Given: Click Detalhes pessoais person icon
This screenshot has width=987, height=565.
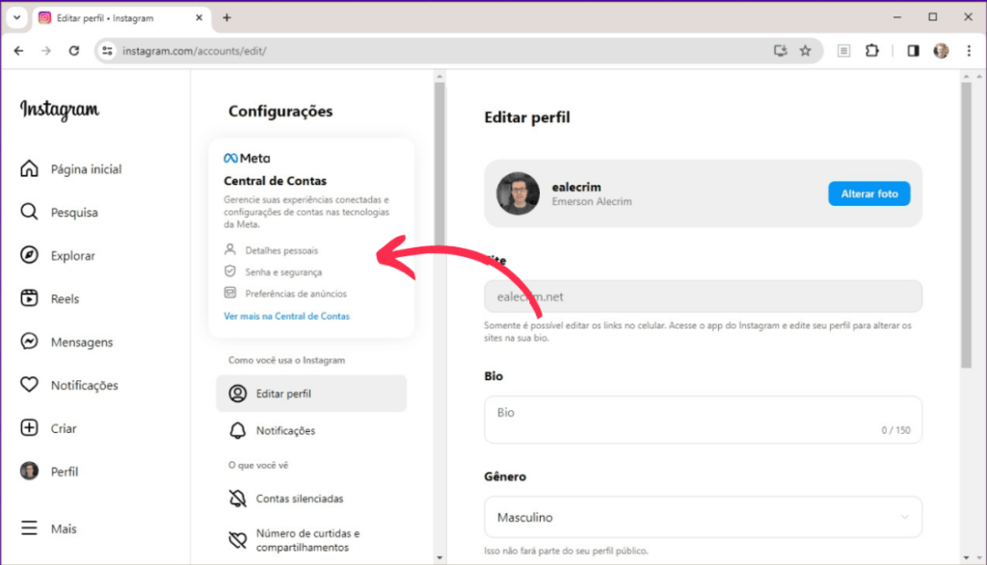Looking at the screenshot, I should point(230,249).
